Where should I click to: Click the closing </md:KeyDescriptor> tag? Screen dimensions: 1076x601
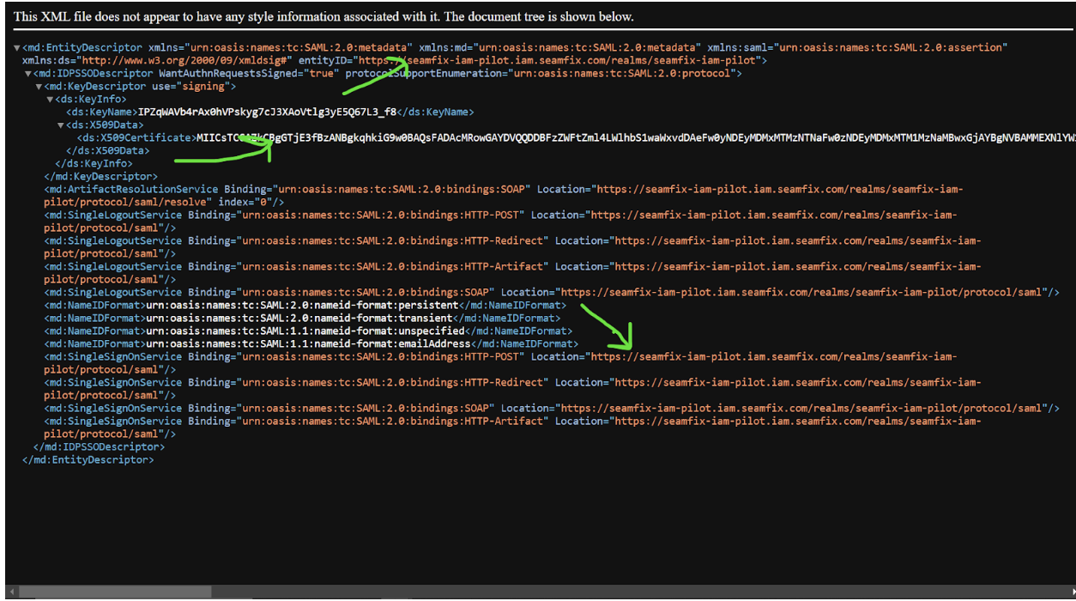click(101, 176)
